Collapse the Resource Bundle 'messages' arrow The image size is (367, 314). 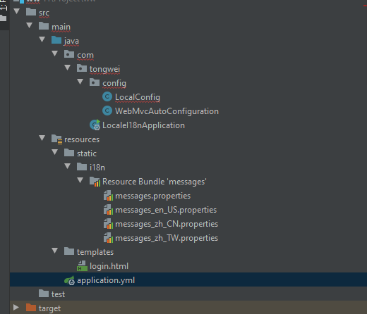pos(80,180)
